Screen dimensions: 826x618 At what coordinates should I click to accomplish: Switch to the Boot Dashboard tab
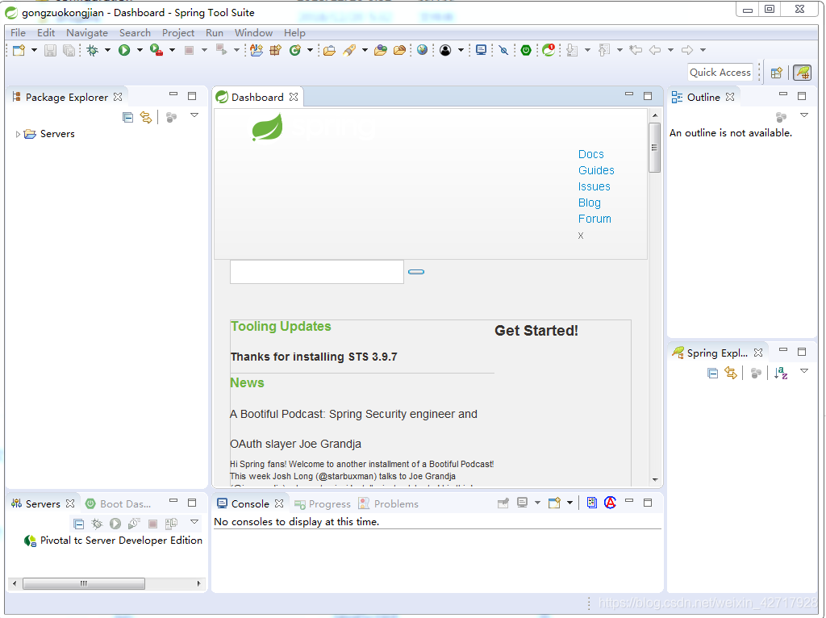[x=119, y=503]
